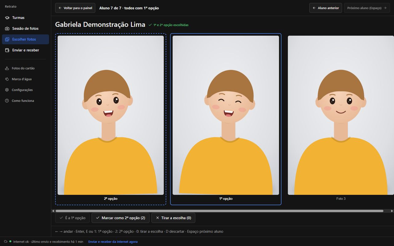Open Turmas in the sidebar
This screenshot has height=246, width=394.
point(25,18)
